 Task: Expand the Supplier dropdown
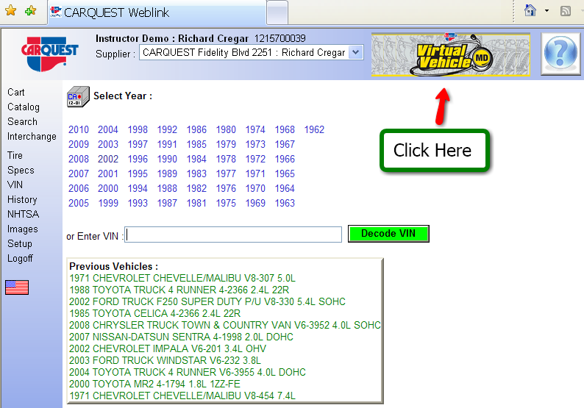pyautogui.click(x=356, y=52)
